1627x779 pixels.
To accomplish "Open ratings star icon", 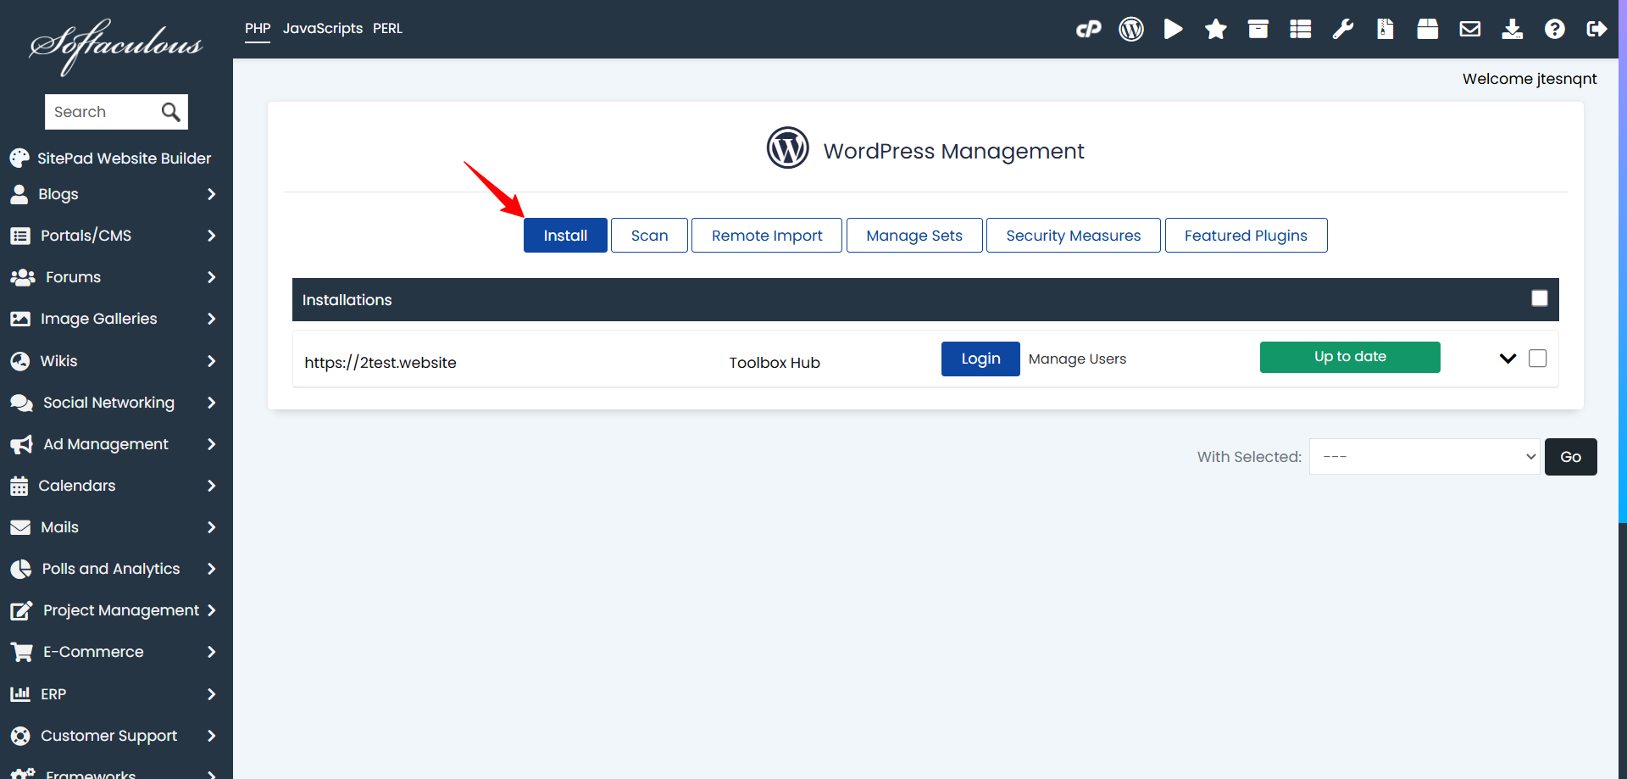I will [x=1216, y=30].
